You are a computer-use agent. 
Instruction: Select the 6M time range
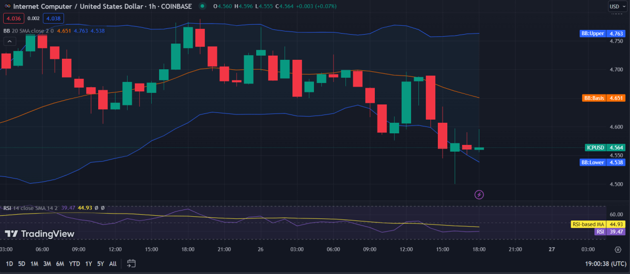pos(60,264)
